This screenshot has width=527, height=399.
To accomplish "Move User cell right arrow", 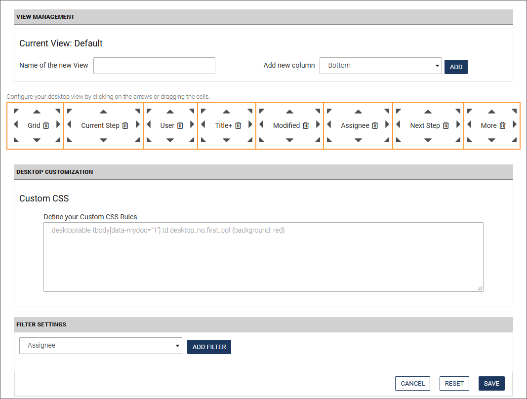I will coord(192,124).
